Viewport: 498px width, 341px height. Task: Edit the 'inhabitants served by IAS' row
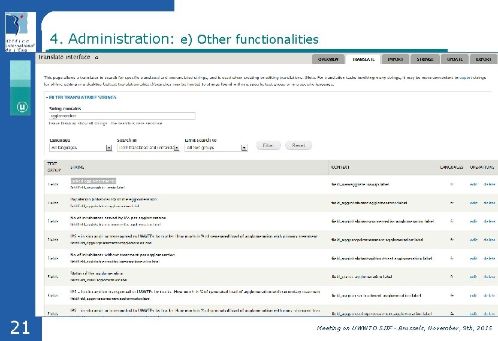(473, 221)
